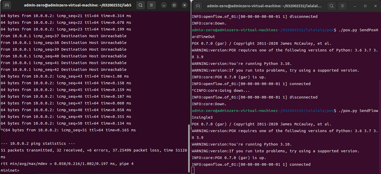
Task: Select the line with icmp_seq=23
Action: [x=66, y=29]
